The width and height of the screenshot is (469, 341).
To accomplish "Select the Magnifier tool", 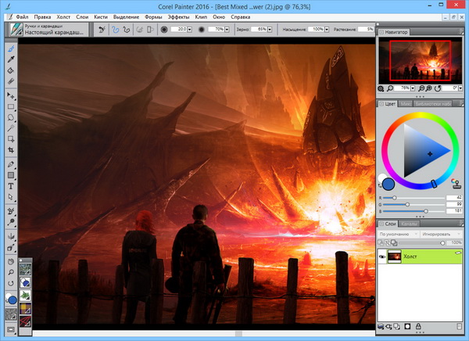I will 11,271.
